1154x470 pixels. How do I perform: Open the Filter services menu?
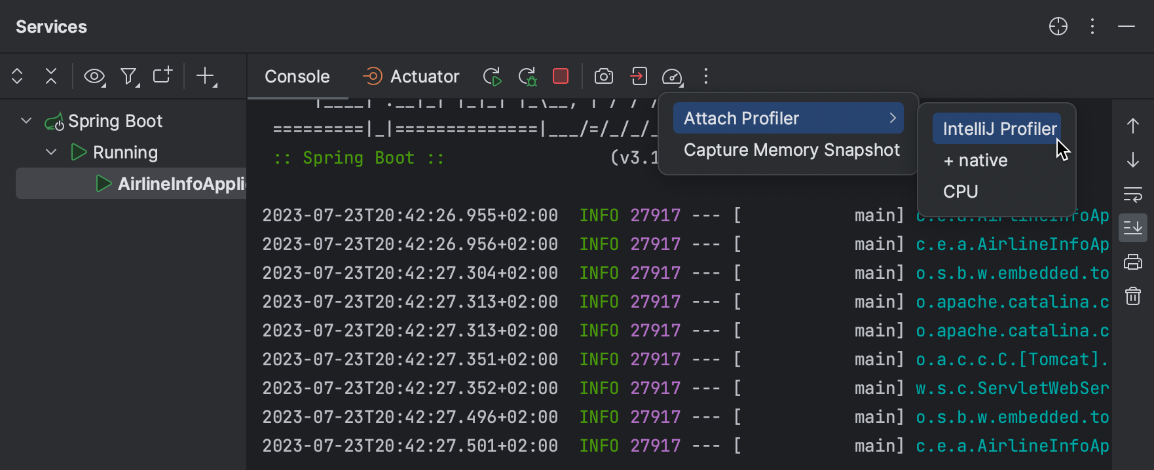130,77
